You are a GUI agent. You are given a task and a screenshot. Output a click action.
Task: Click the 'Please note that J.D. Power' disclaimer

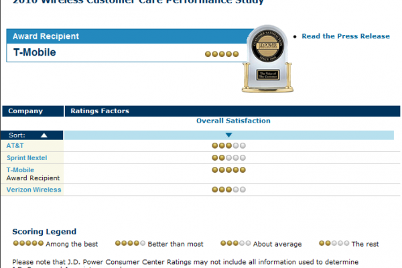point(186,263)
